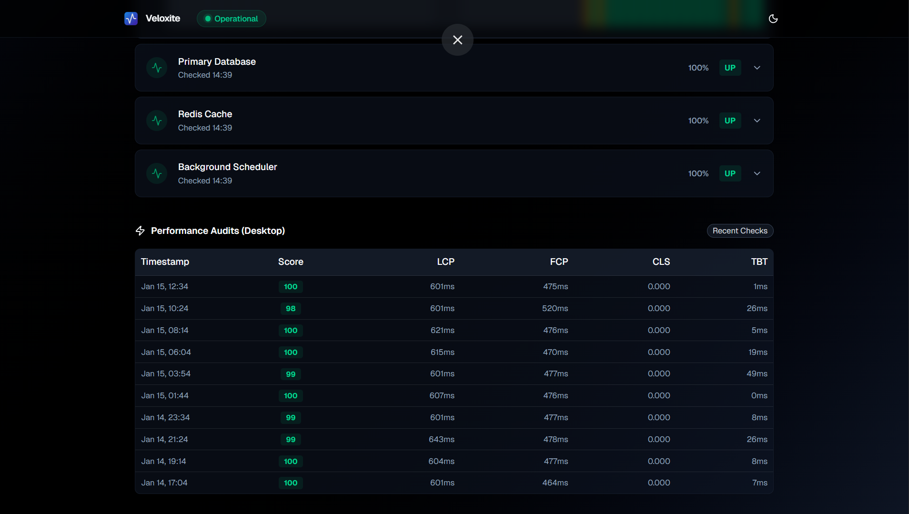This screenshot has height=514, width=909.
Task: Click 100% uptime for Redis Cache
Action: point(698,121)
